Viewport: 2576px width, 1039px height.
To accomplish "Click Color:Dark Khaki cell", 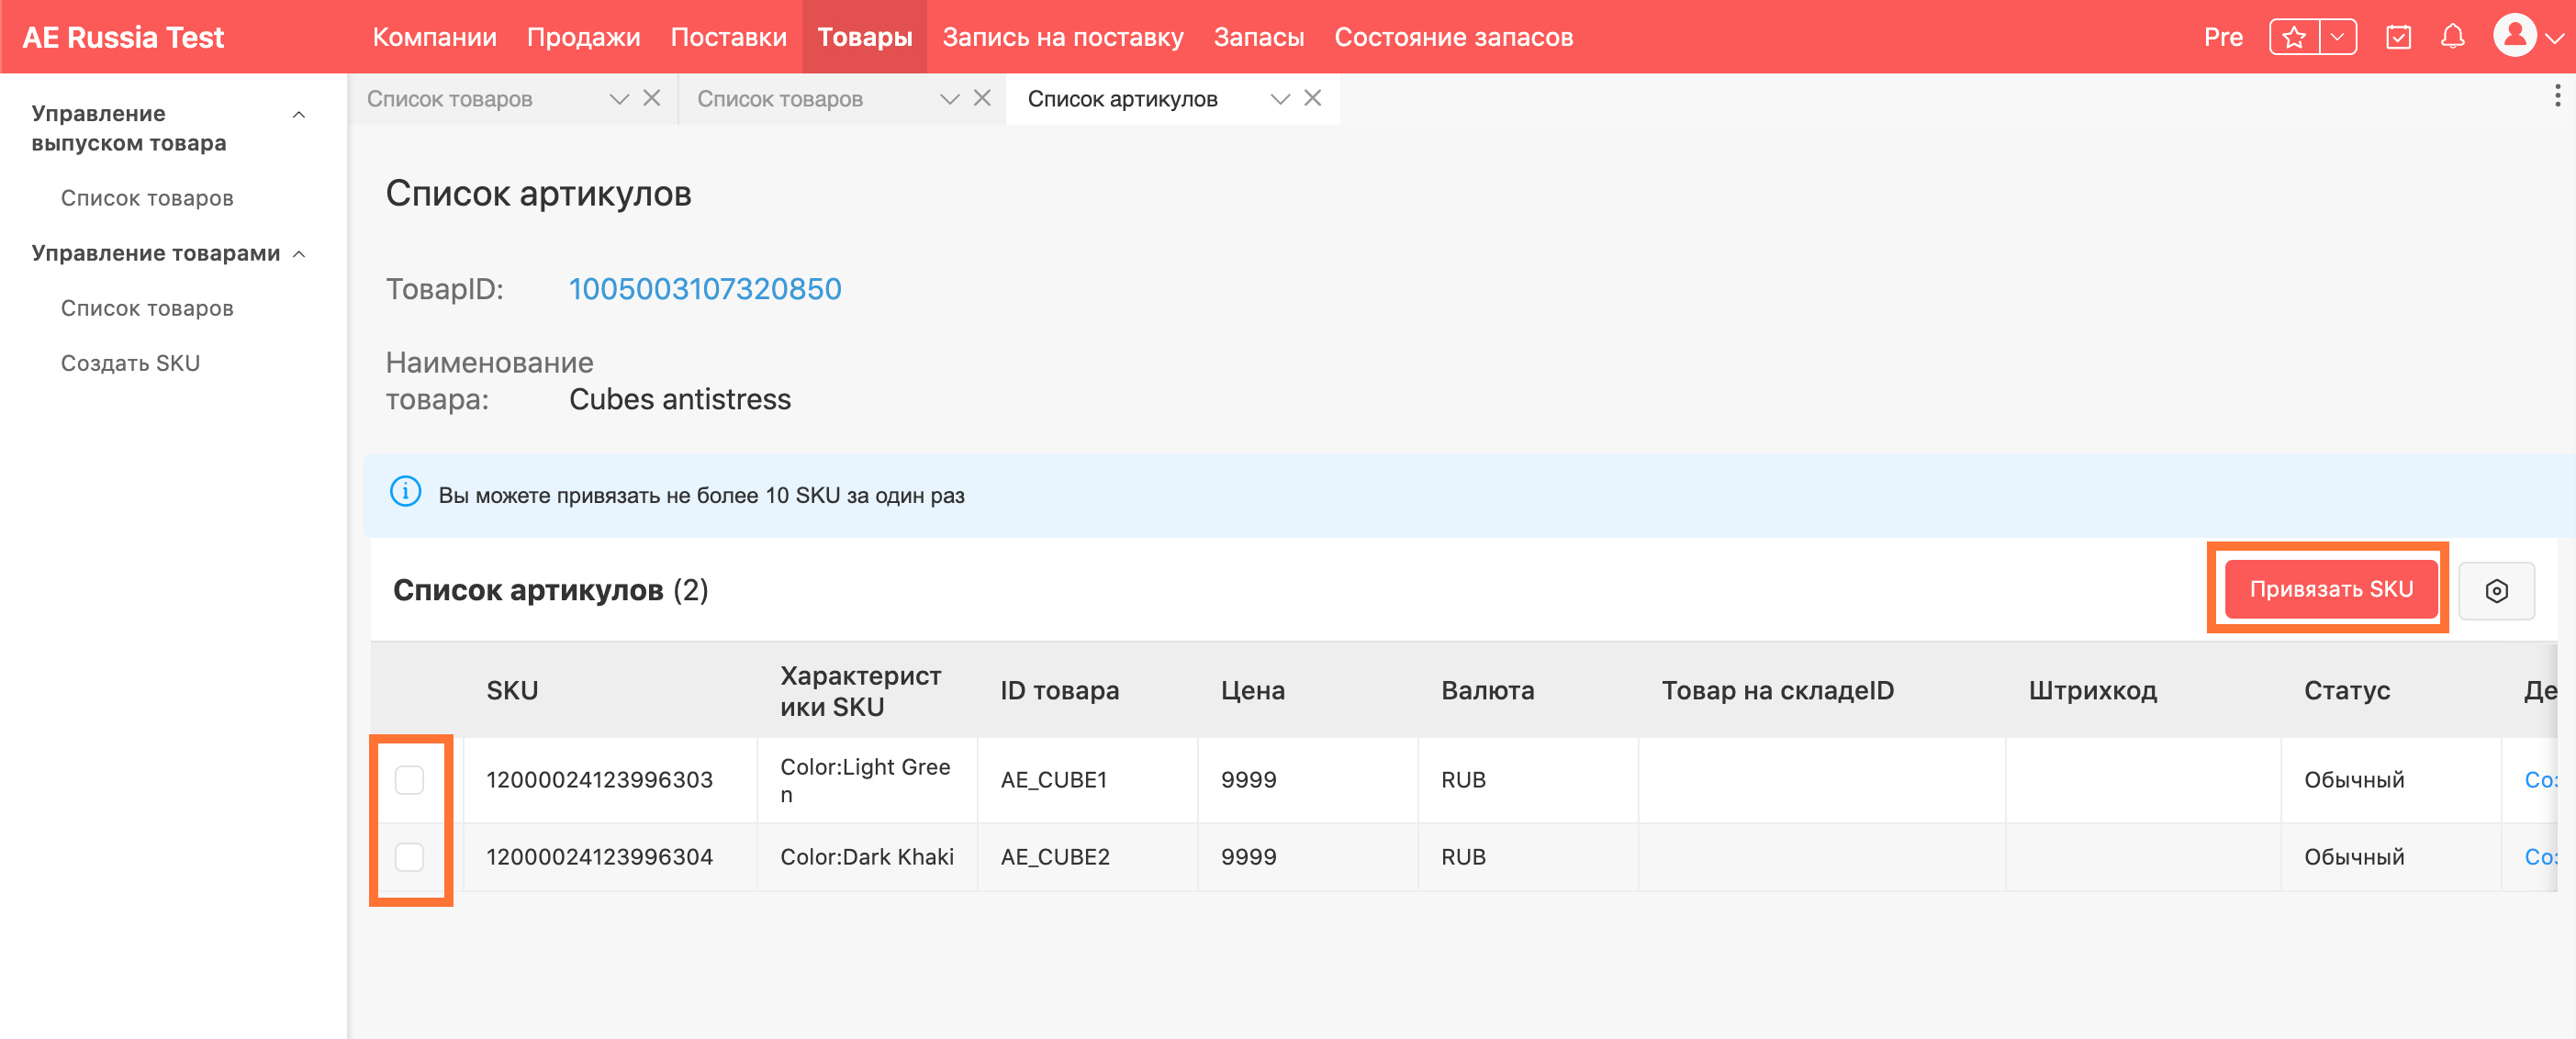I will click(866, 856).
